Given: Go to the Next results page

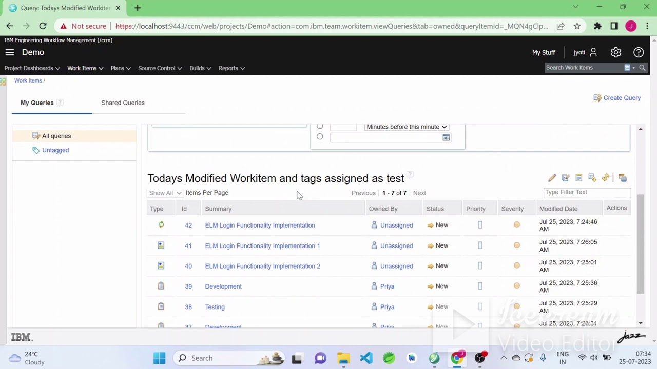Looking at the screenshot, I should coord(419,193).
